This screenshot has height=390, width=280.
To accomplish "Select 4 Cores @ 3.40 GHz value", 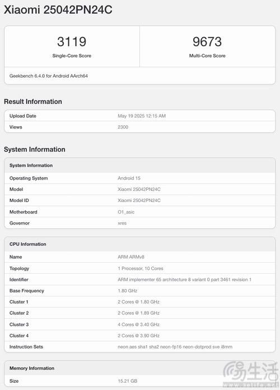I will pyautogui.click(x=138, y=324).
